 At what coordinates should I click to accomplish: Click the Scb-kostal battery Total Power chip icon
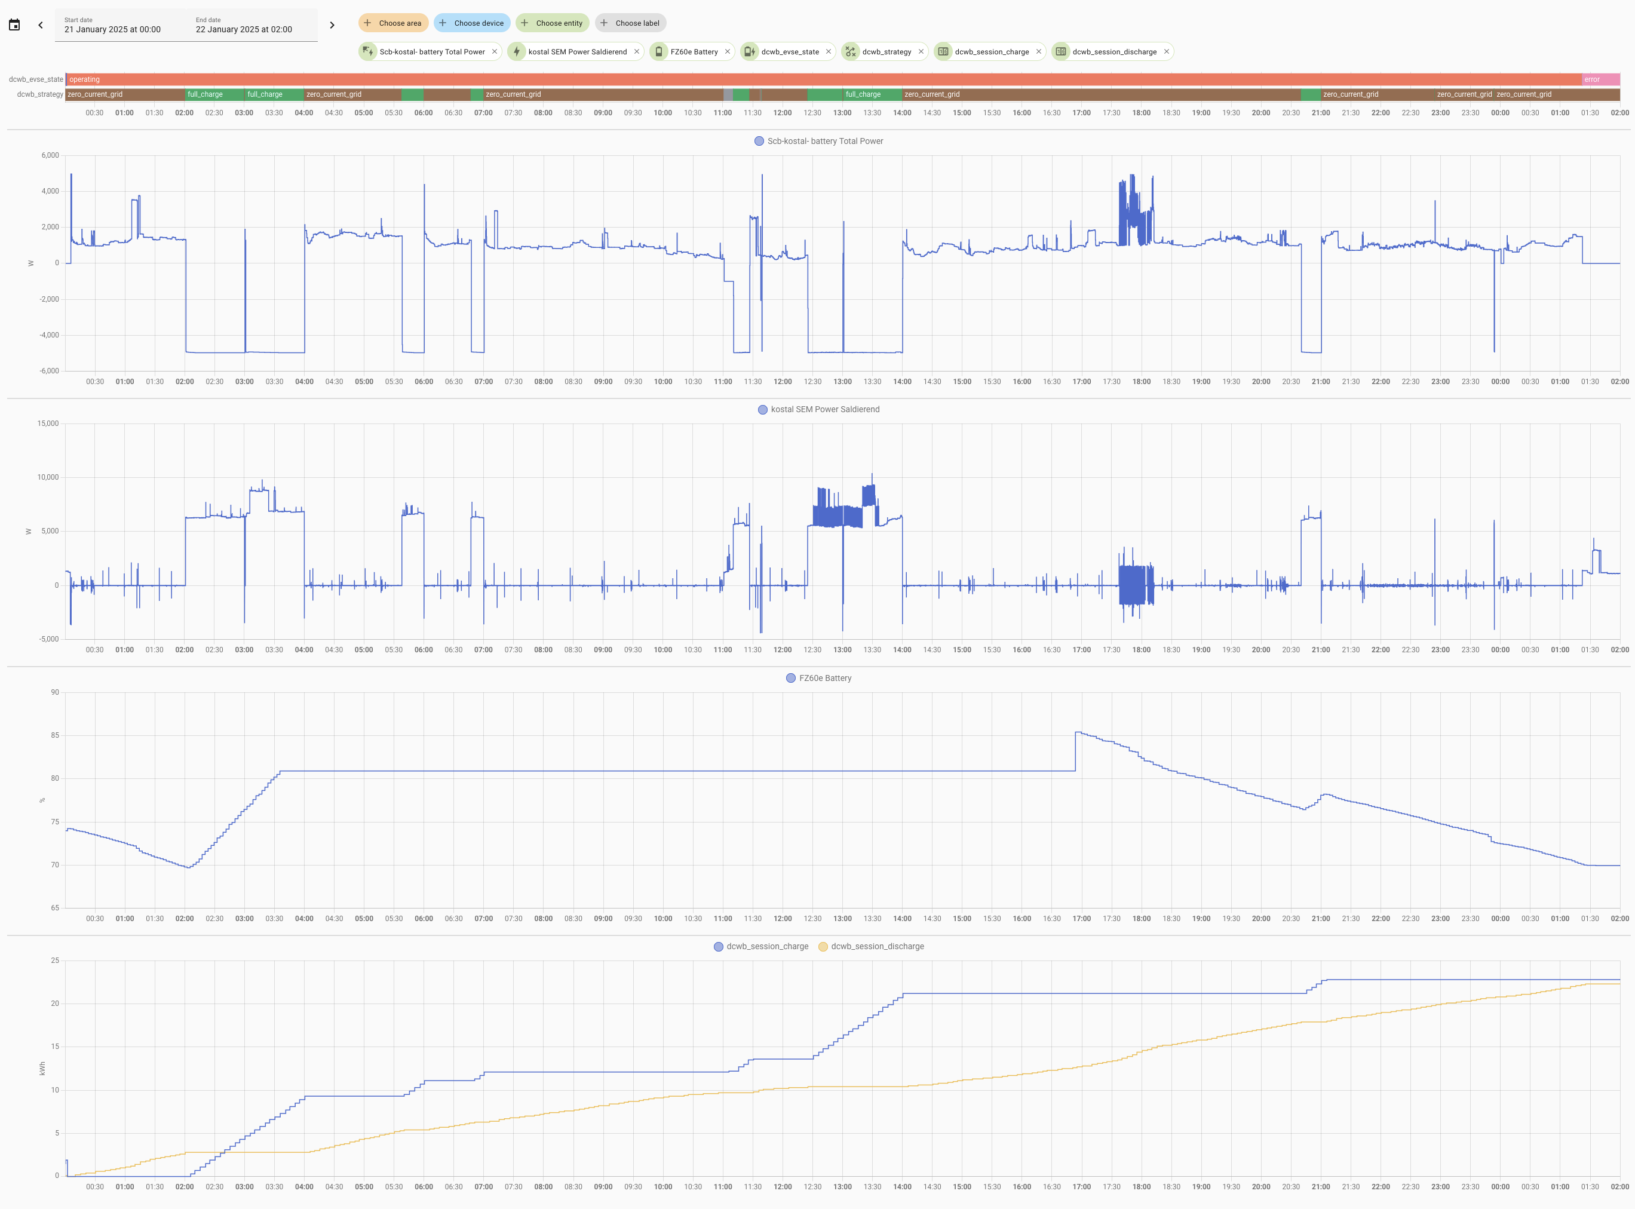point(368,52)
